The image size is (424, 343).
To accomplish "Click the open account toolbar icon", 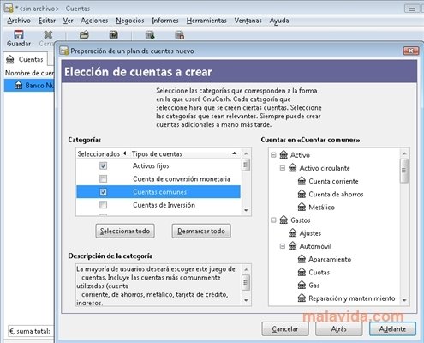I will point(84,35).
